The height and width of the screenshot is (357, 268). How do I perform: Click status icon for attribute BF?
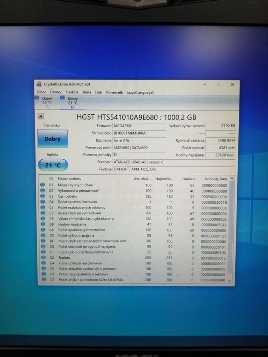43,241
